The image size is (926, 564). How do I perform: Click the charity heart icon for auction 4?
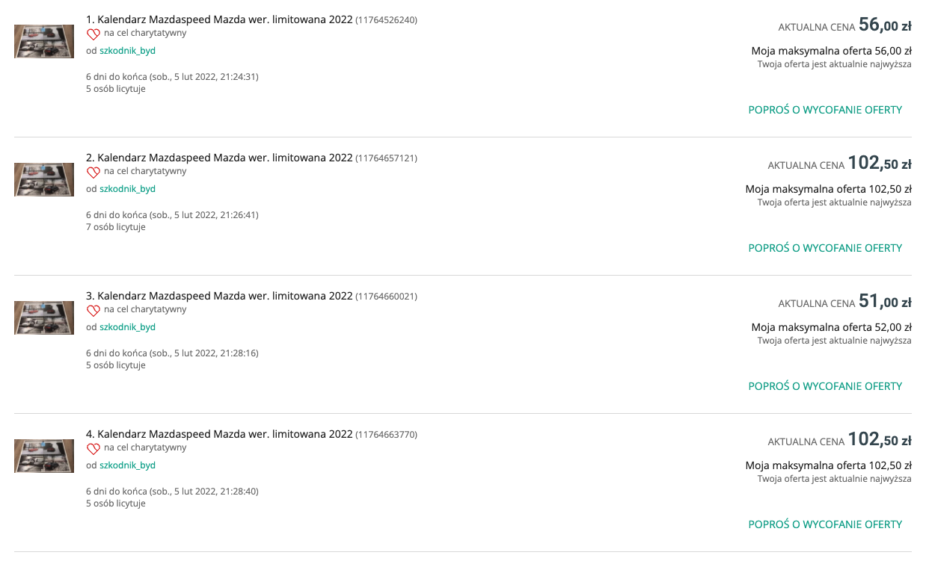click(93, 448)
